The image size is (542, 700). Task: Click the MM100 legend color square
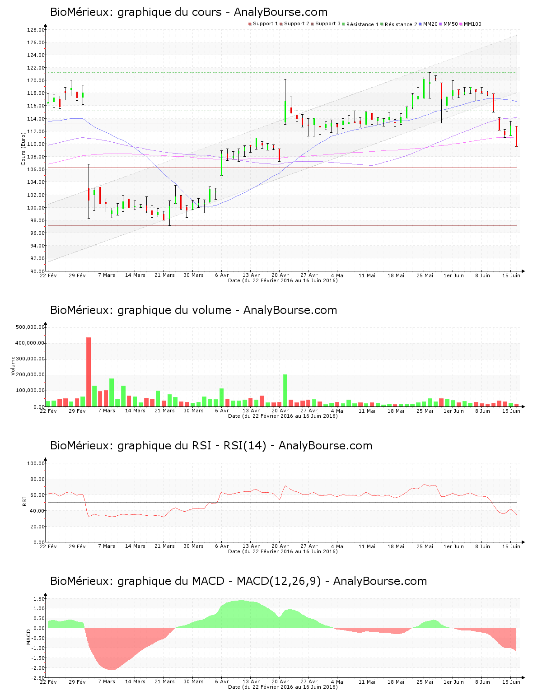coord(461,24)
